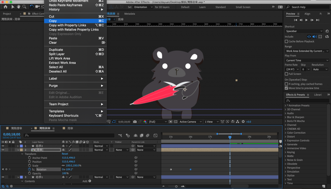Enable Frame Blending for the composition
Image resolution: width=331 pixels, height=189 pixels.
pos(142,136)
